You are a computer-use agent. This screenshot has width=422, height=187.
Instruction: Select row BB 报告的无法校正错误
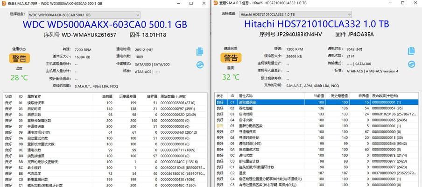pos(105,162)
